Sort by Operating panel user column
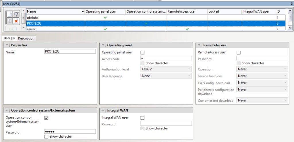 pos(105,11)
